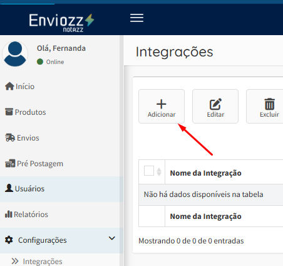Click the plus icon on Adicionar
Image resolution: width=283 pixels, height=266 pixels.
coord(162,104)
